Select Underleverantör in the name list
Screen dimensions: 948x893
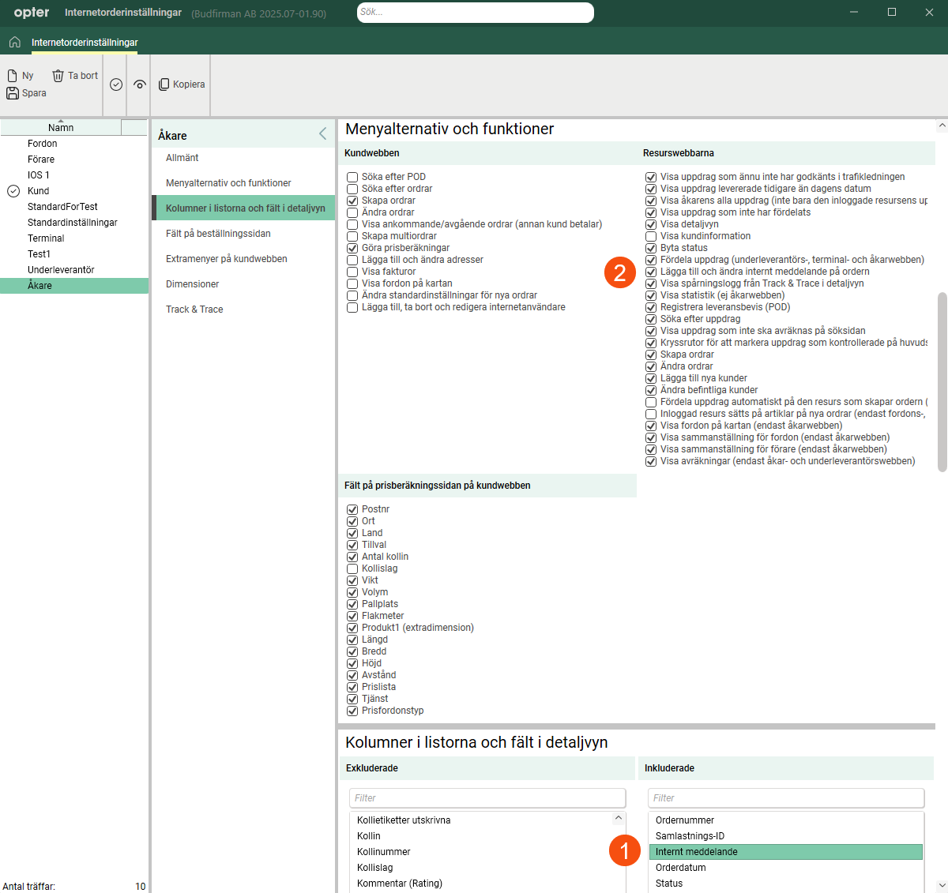[61, 270]
